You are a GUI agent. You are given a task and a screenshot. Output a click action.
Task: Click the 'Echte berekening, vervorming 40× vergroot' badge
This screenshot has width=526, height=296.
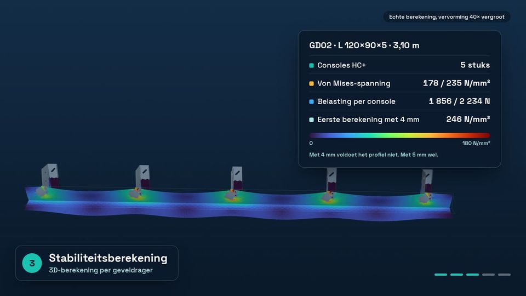pos(447,17)
